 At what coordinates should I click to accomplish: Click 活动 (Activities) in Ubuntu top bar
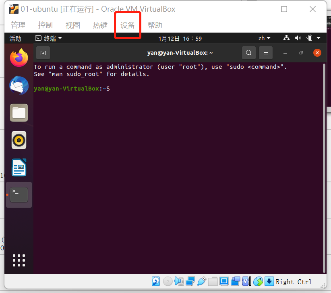pyautogui.click(x=15, y=38)
